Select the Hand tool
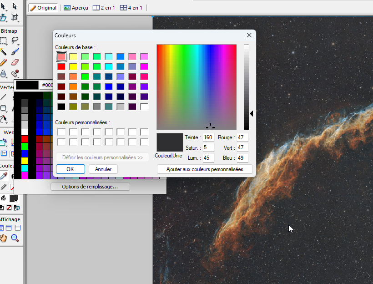 pyautogui.click(x=3, y=238)
